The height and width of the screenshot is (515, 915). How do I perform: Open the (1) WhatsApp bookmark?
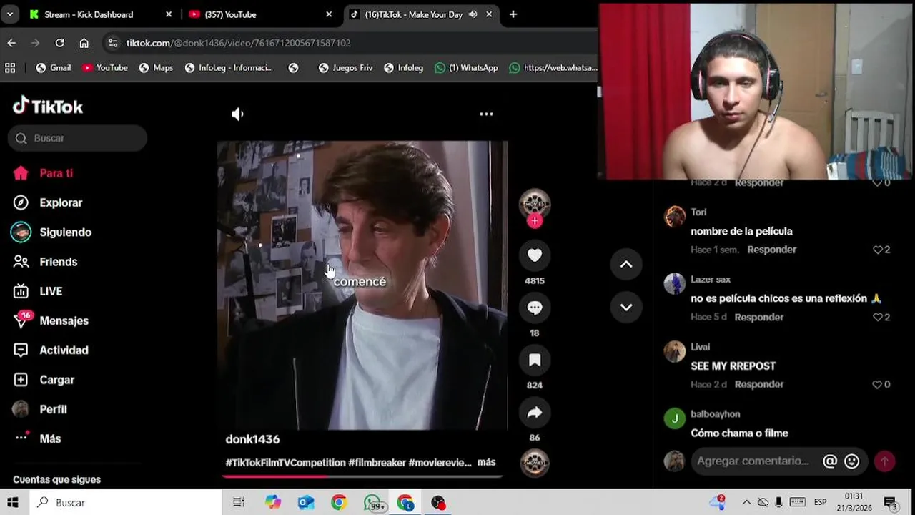tap(466, 68)
